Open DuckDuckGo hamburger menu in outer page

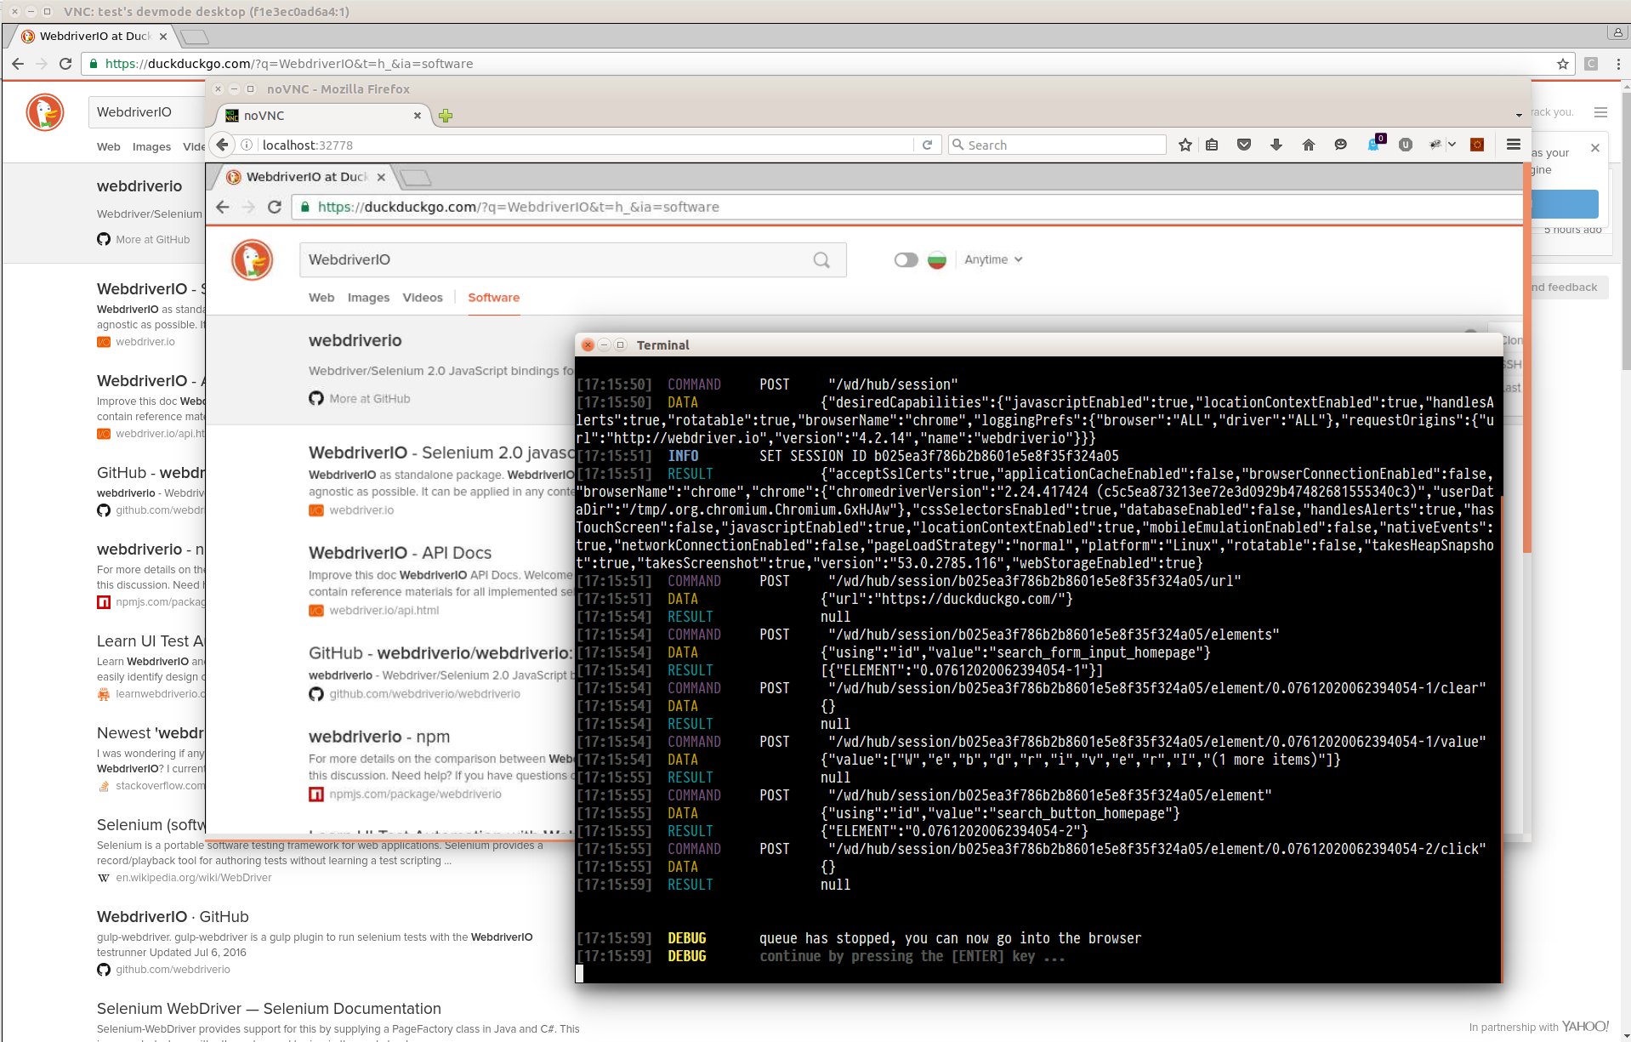point(1601,112)
